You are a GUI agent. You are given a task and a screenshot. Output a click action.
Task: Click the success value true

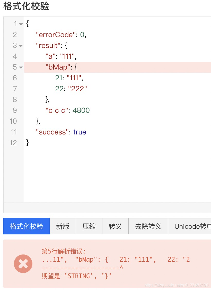tap(79, 132)
